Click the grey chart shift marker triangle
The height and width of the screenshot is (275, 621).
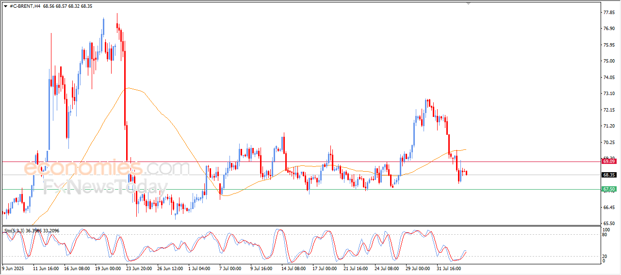click(468, 4)
